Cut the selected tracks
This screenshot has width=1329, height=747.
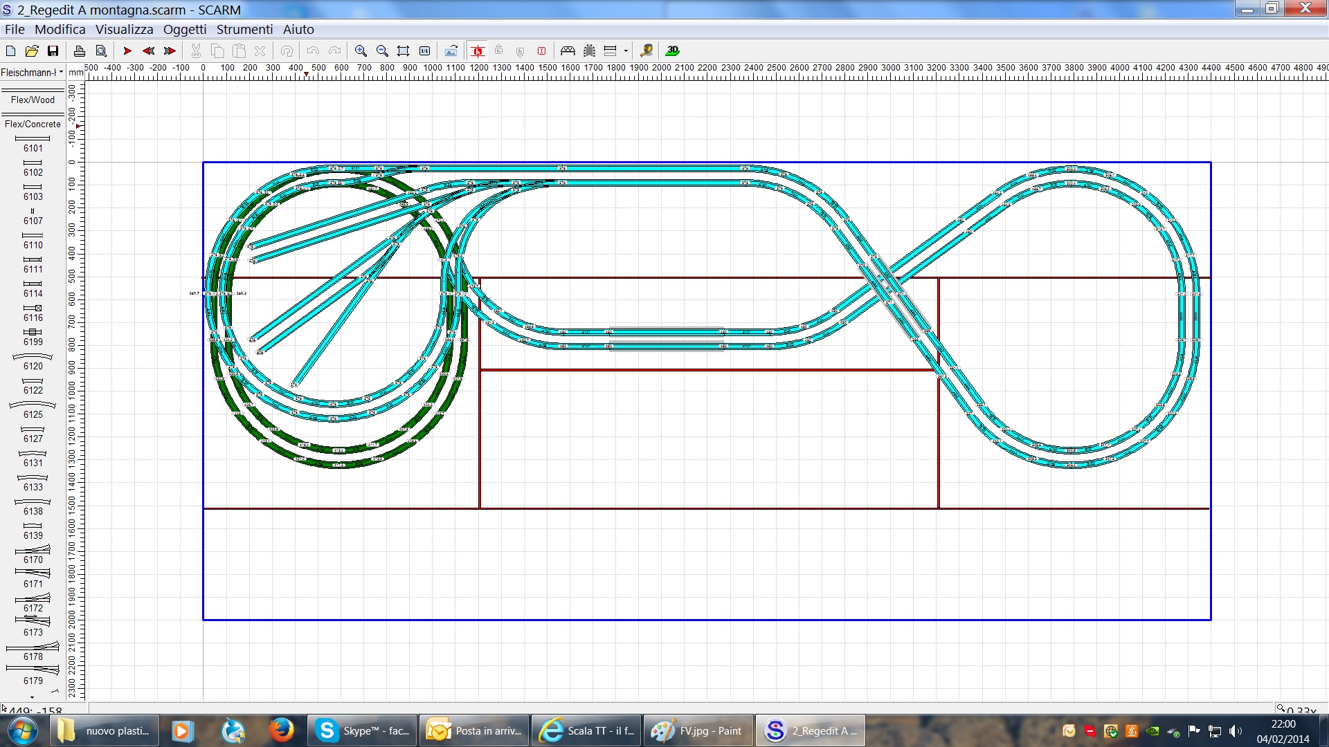[196, 51]
